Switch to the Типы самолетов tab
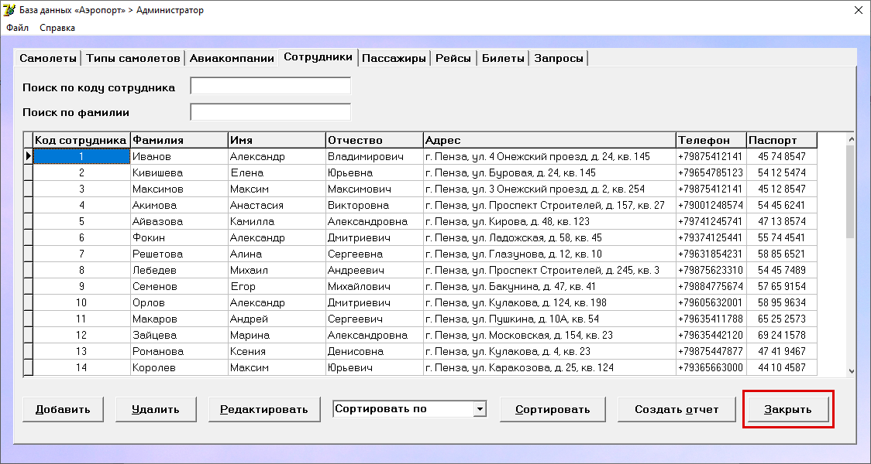 click(x=133, y=58)
